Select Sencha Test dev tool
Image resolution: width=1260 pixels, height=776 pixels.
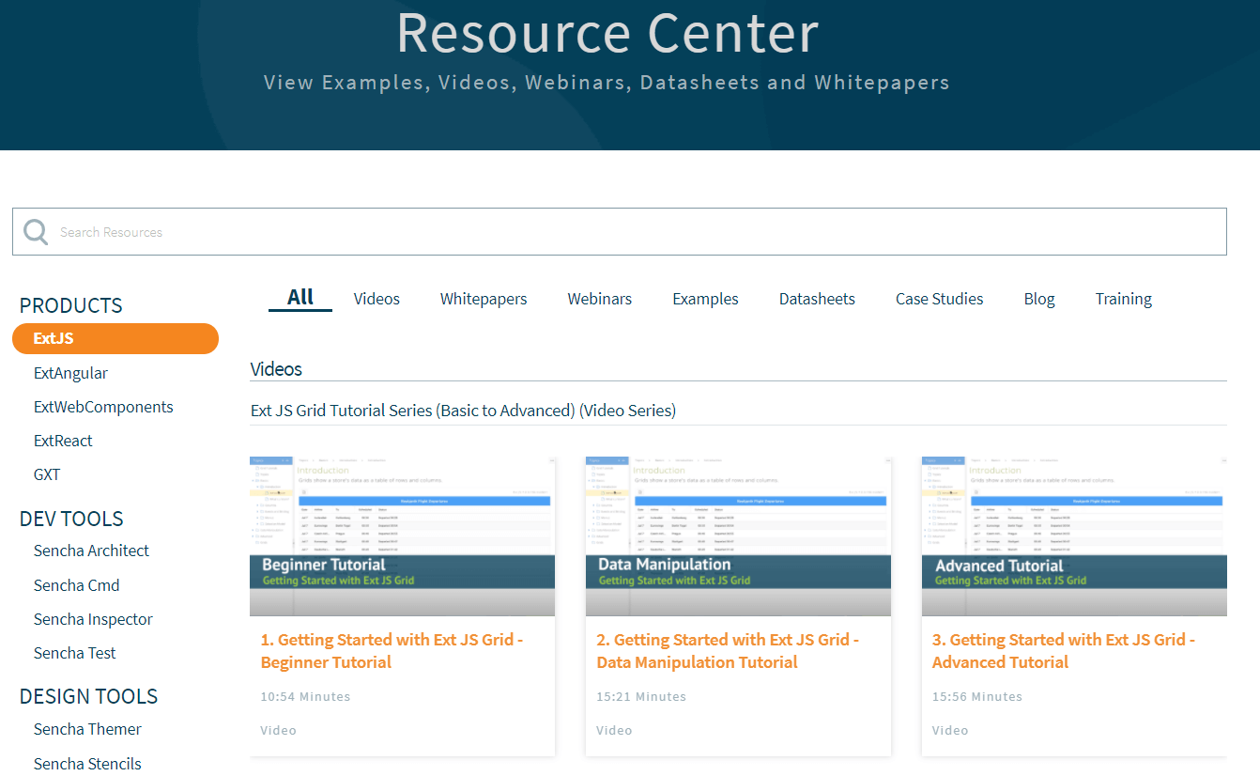pyautogui.click(x=74, y=653)
